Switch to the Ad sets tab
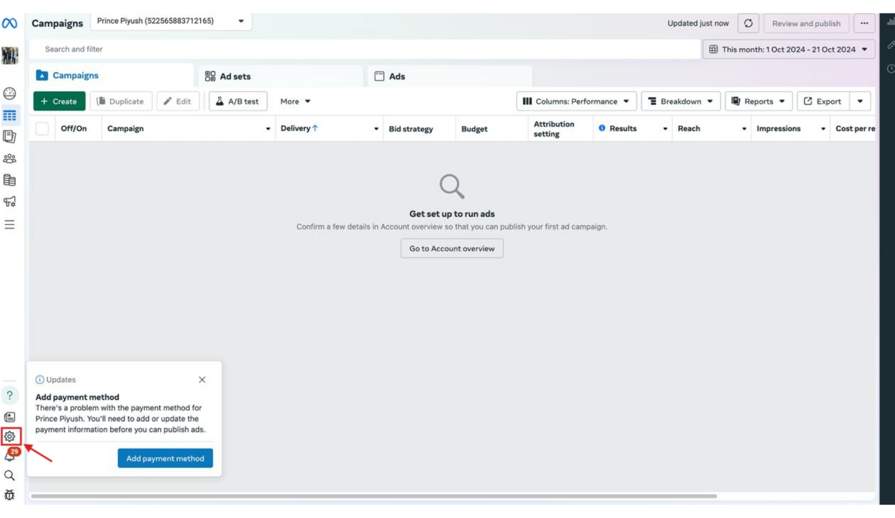 (235, 76)
